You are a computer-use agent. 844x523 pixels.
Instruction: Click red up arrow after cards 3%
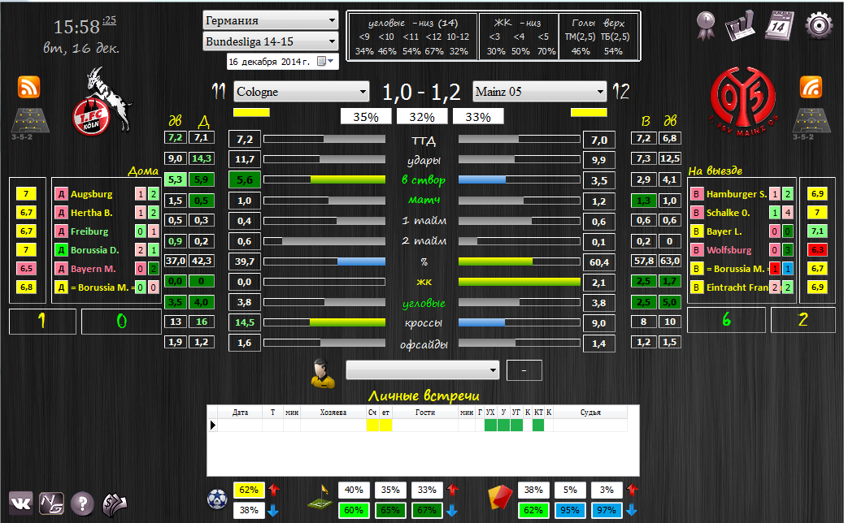pos(633,490)
